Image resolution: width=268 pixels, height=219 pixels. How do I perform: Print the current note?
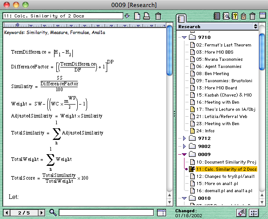point(147,16)
